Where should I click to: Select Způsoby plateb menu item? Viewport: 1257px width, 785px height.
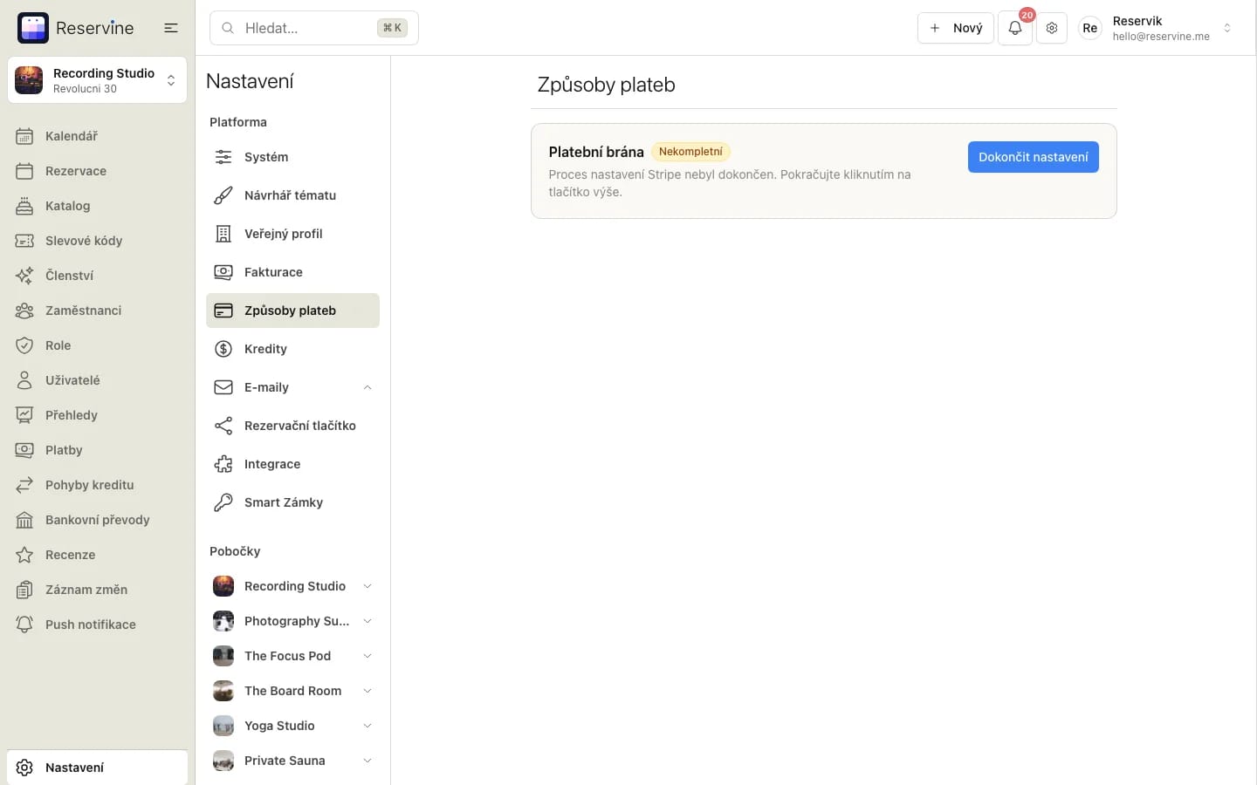292,311
